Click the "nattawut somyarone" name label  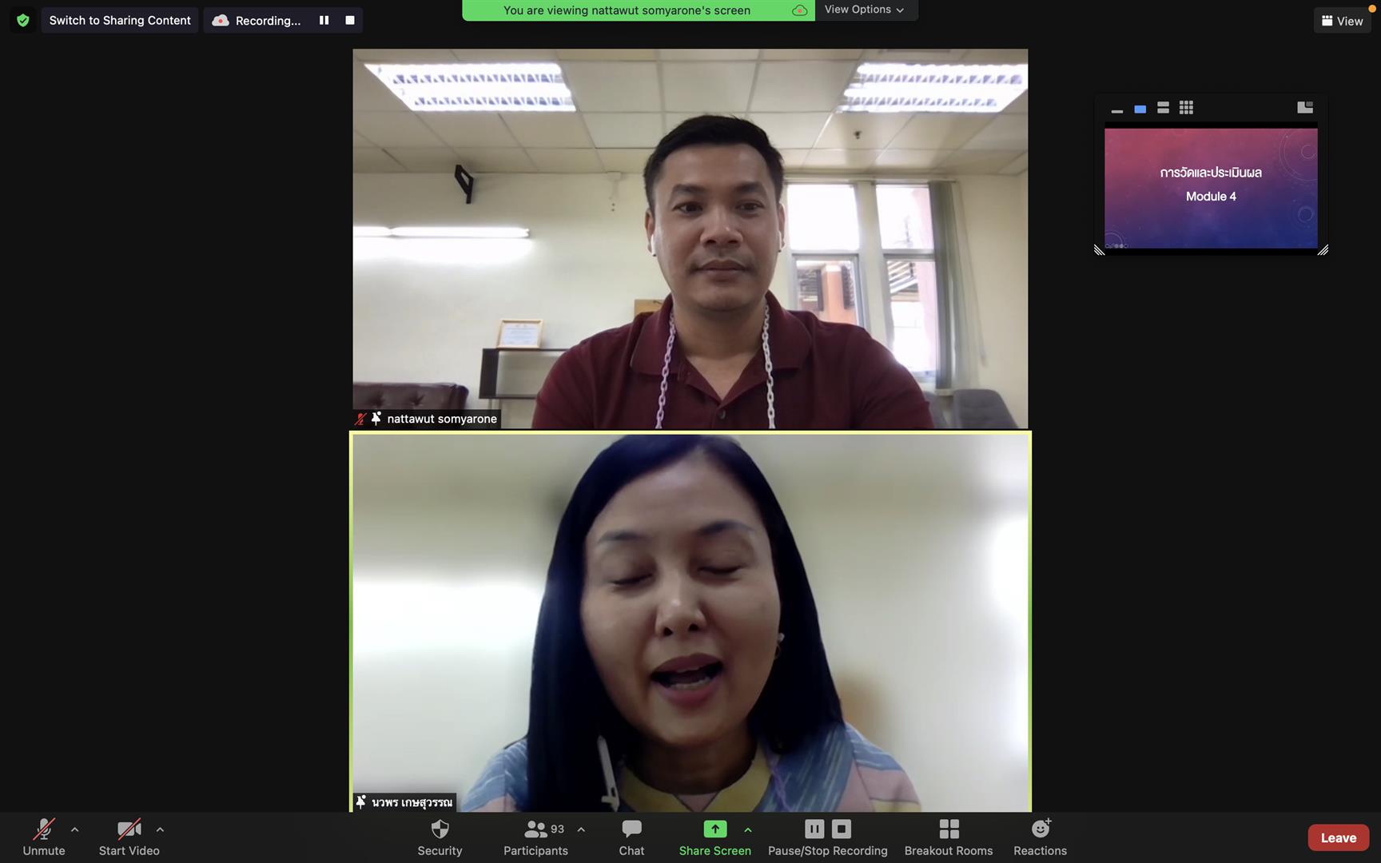(442, 419)
